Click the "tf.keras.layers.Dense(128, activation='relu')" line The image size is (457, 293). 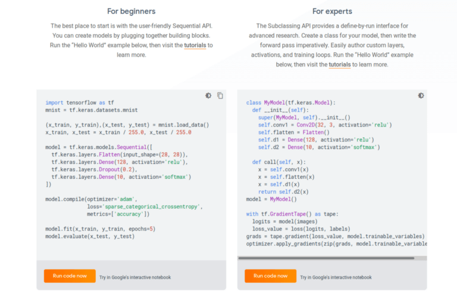(x=120, y=162)
